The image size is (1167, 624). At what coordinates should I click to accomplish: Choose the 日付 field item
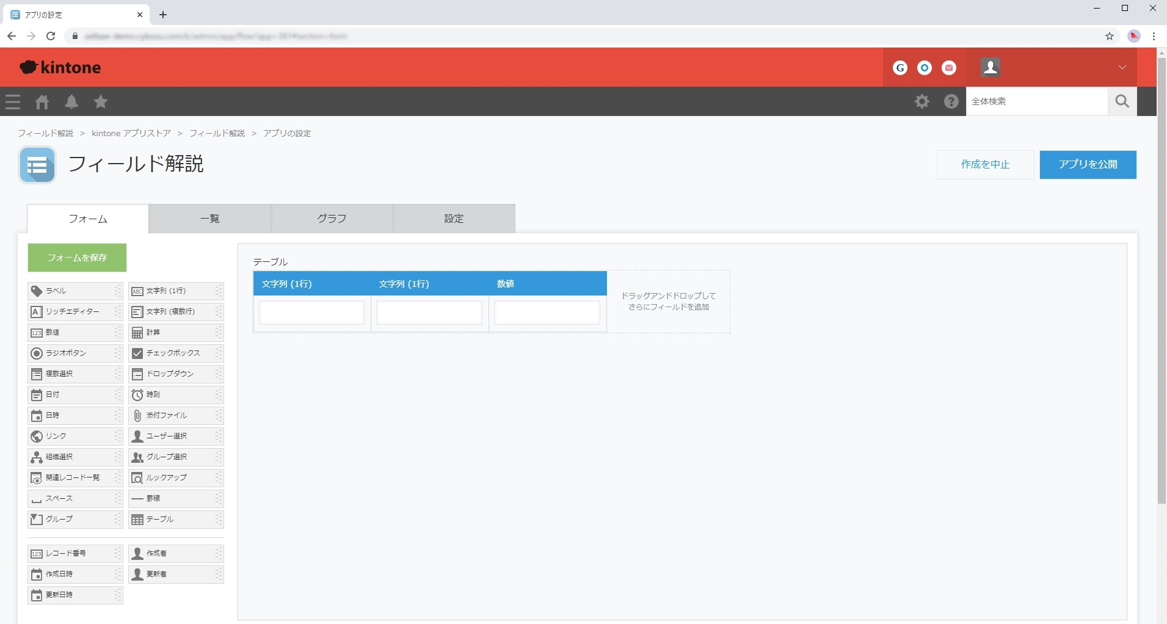tap(75, 395)
